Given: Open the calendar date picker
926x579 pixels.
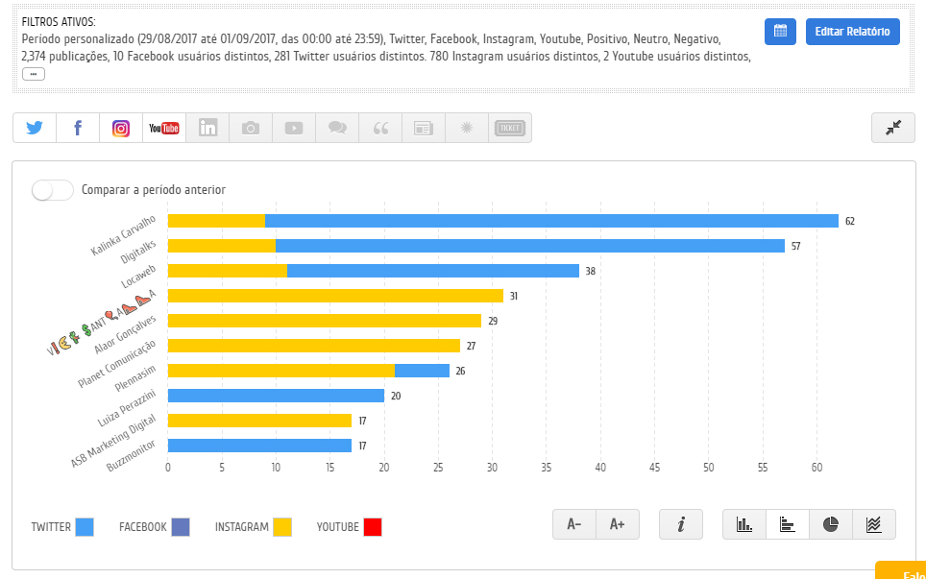Looking at the screenshot, I should coord(780,32).
